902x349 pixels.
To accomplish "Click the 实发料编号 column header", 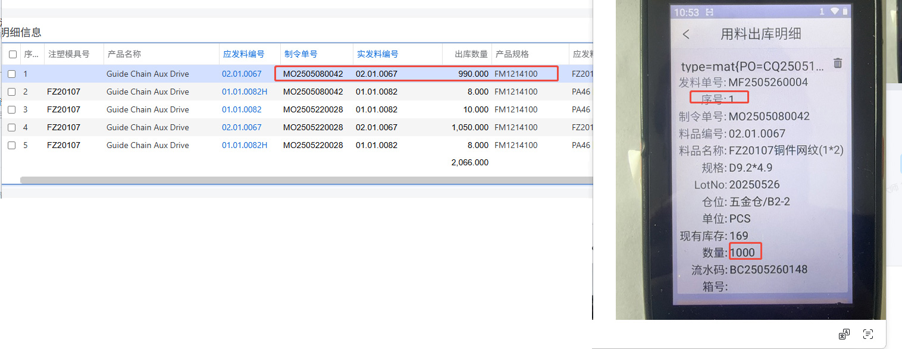I will (x=377, y=54).
